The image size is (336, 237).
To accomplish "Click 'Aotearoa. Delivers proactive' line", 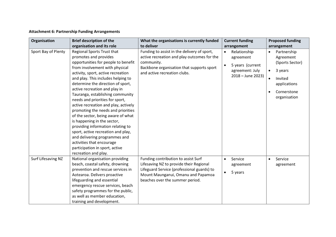I will 97,175.
